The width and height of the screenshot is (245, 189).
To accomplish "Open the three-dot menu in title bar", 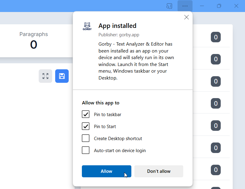I will [185, 6].
